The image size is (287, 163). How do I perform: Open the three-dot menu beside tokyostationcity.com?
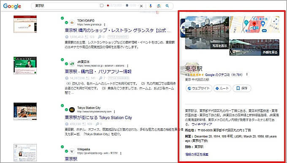coord(114,112)
